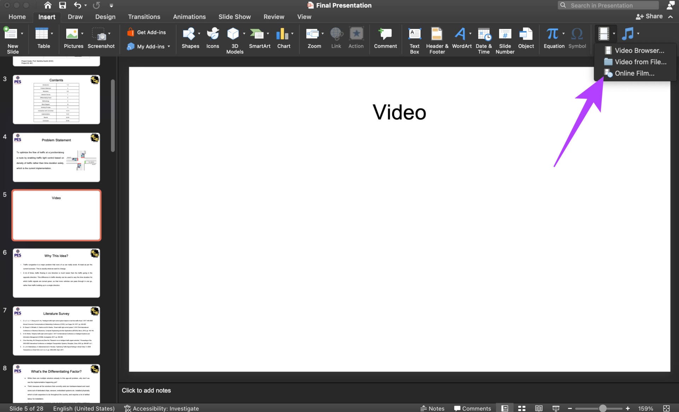Switch to the Transitions ribbon tab
Screen dimensions: 679x412
(x=144, y=17)
